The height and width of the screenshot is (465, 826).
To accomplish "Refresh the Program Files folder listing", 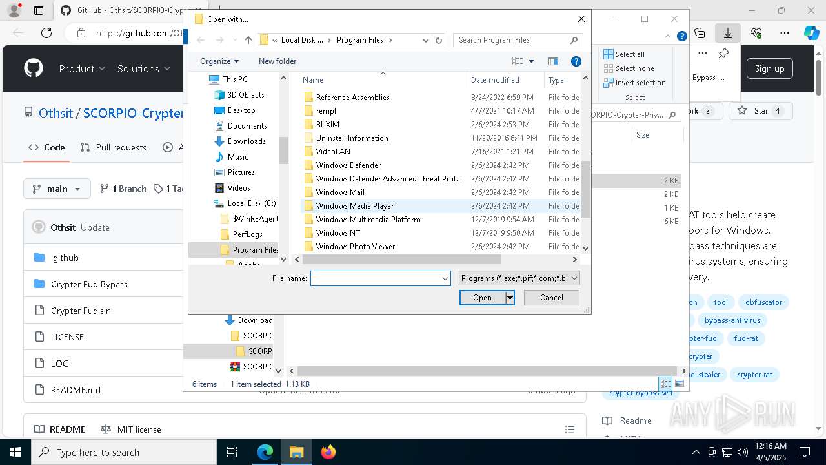I will click(439, 40).
